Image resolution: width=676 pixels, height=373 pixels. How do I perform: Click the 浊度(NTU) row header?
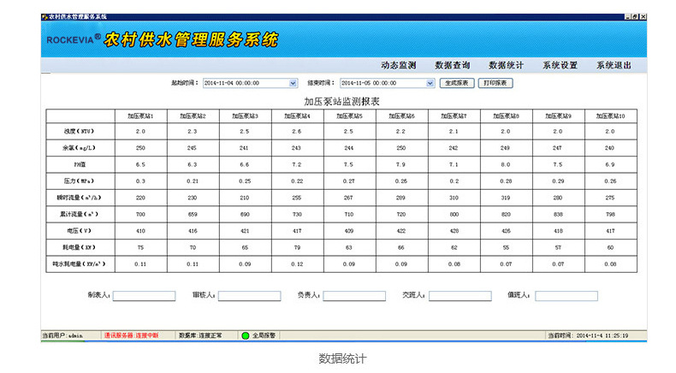coord(80,132)
